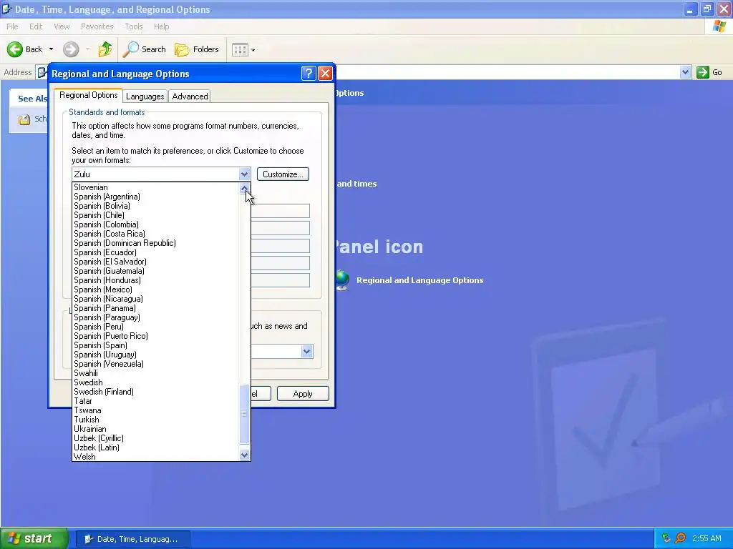The image size is (733, 549).
Task: Select Swedish (Finland) in the list
Action: (x=155, y=392)
